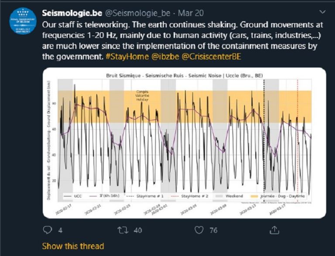Click the reply count of 4
Viewport: 335px width, 256px height.
pyautogui.click(x=60, y=230)
